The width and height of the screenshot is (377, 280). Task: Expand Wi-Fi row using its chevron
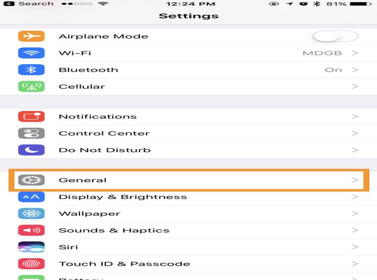point(355,53)
